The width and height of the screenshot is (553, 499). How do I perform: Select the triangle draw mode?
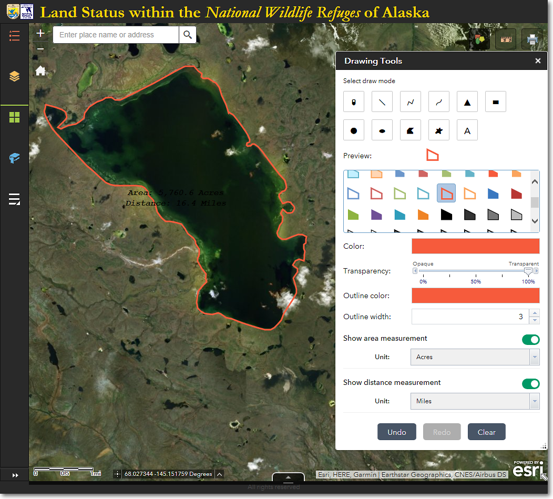click(x=467, y=102)
